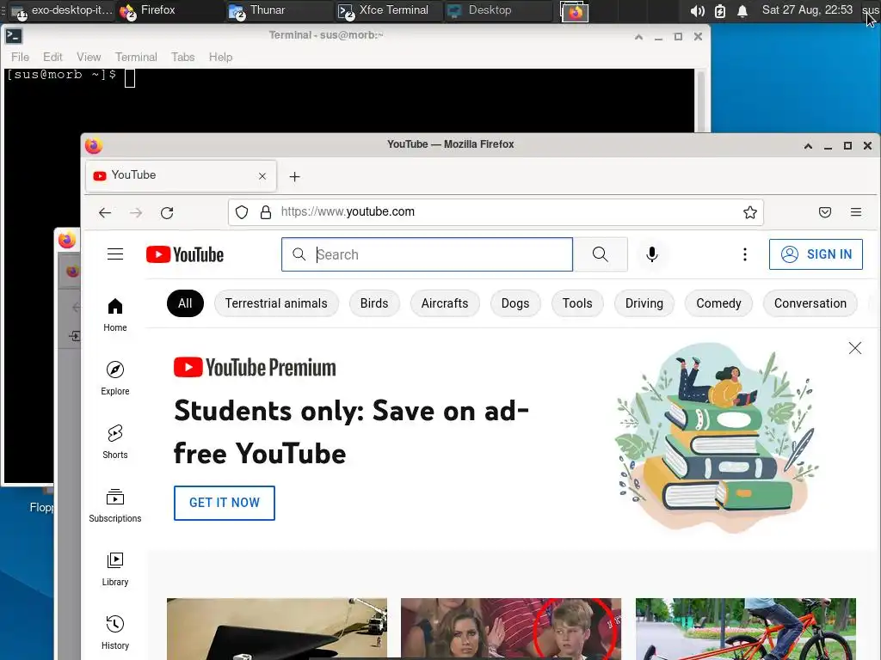Click GET IT NOW button
The width and height of the screenshot is (881, 660).
[x=225, y=503]
